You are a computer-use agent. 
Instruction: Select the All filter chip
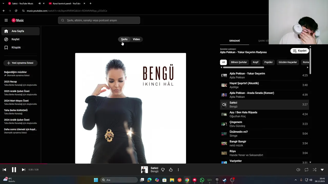(223, 62)
